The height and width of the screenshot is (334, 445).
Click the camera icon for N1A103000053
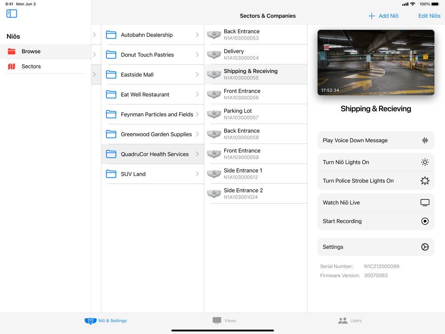pyautogui.click(x=214, y=35)
